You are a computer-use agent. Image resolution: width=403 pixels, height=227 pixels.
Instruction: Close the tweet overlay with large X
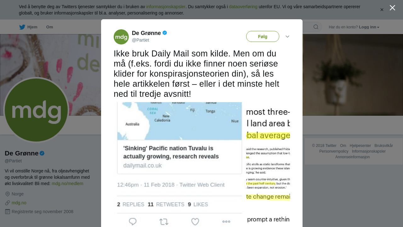coord(392,8)
